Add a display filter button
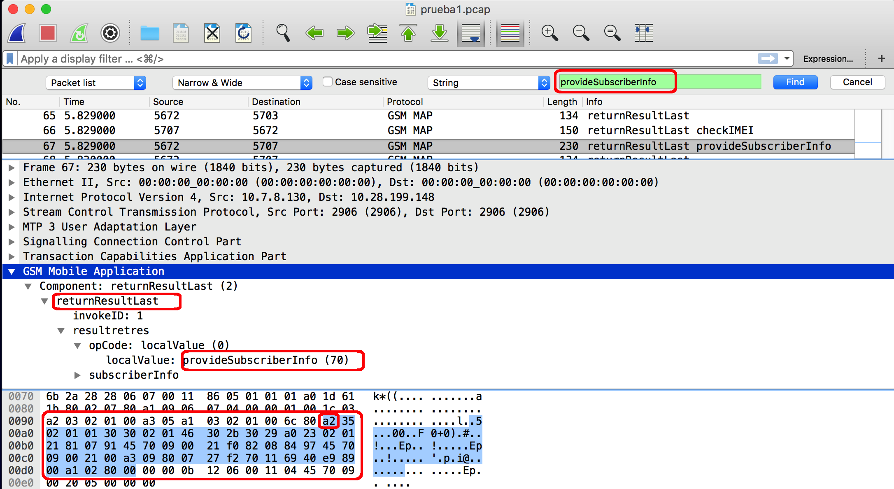This screenshot has width=894, height=489. point(882,58)
